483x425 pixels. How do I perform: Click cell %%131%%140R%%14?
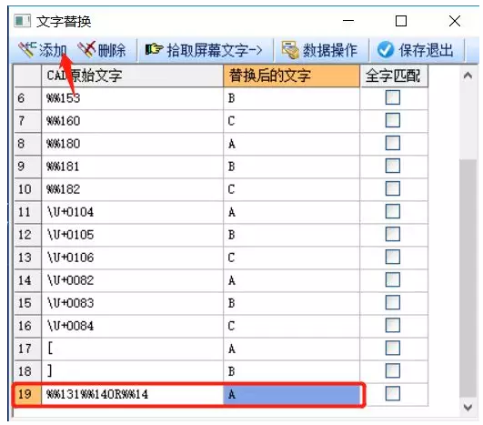point(132,394)
